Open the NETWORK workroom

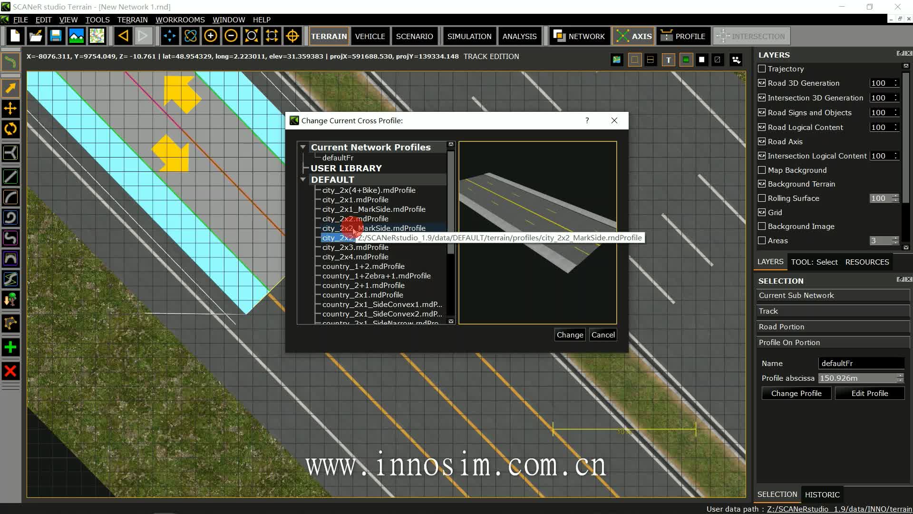point(579,36)
